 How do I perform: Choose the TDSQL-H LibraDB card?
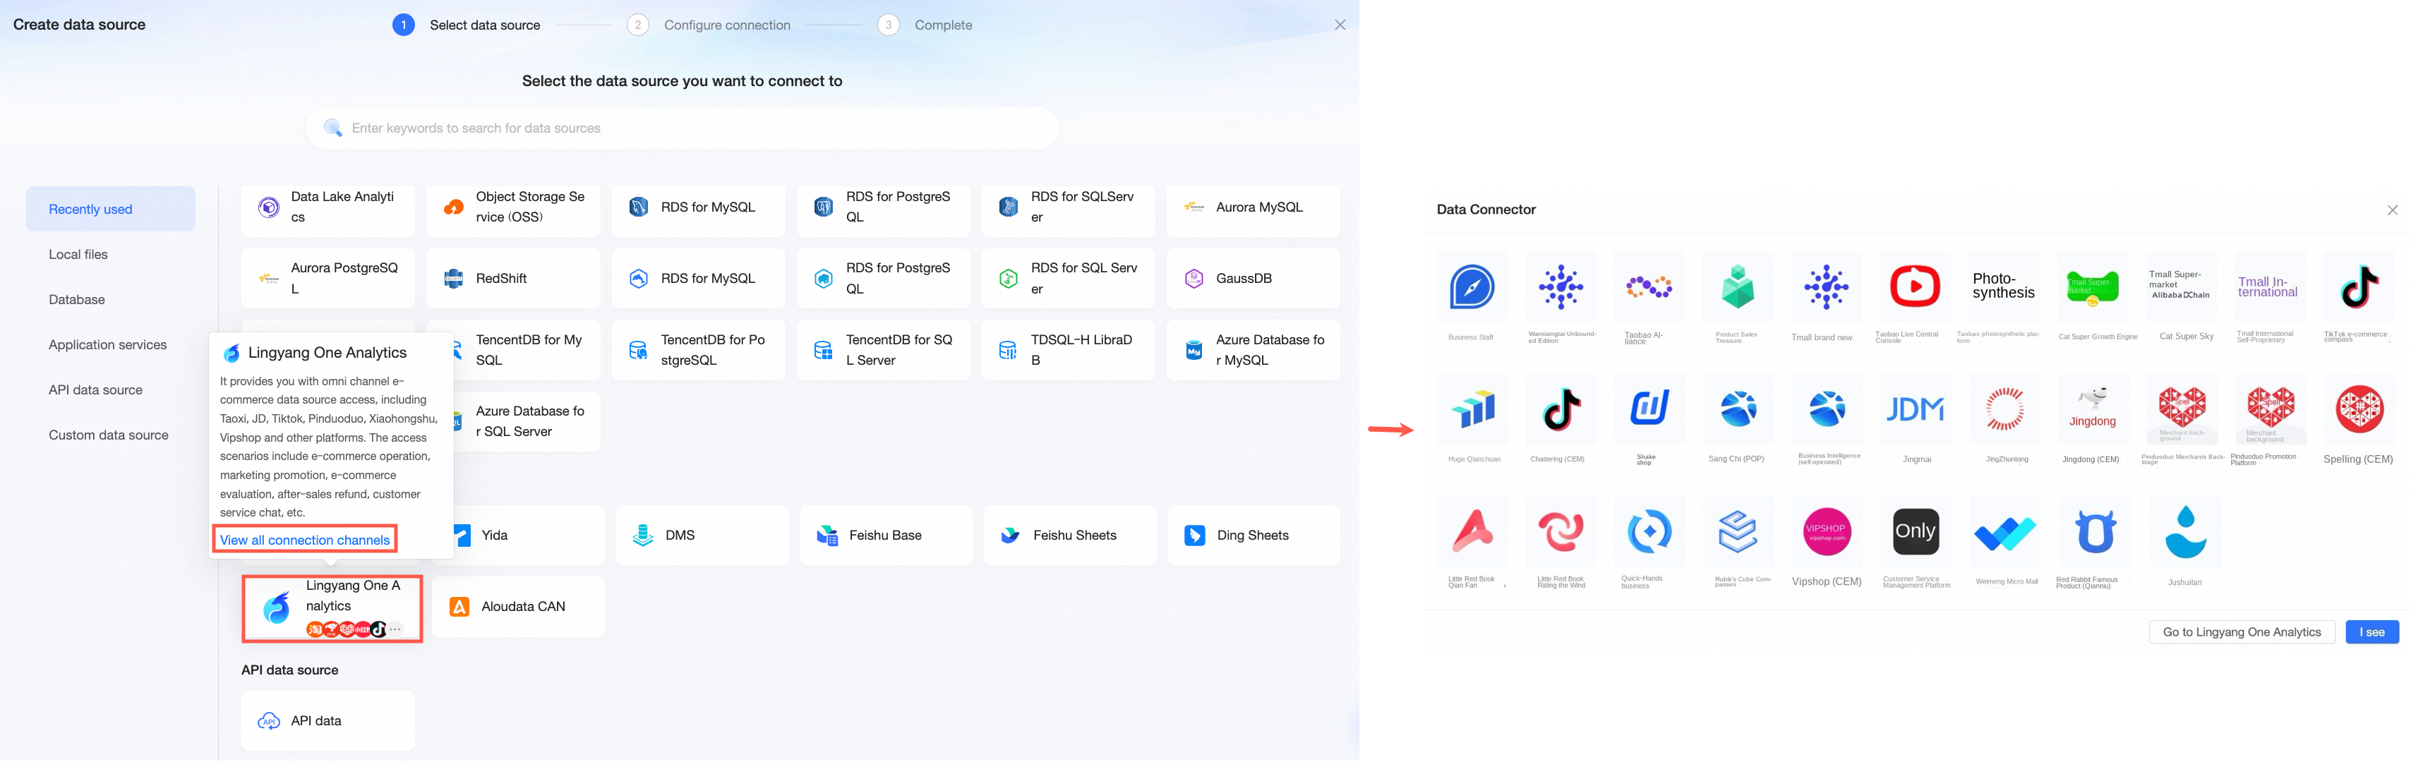pos(1068,350)
